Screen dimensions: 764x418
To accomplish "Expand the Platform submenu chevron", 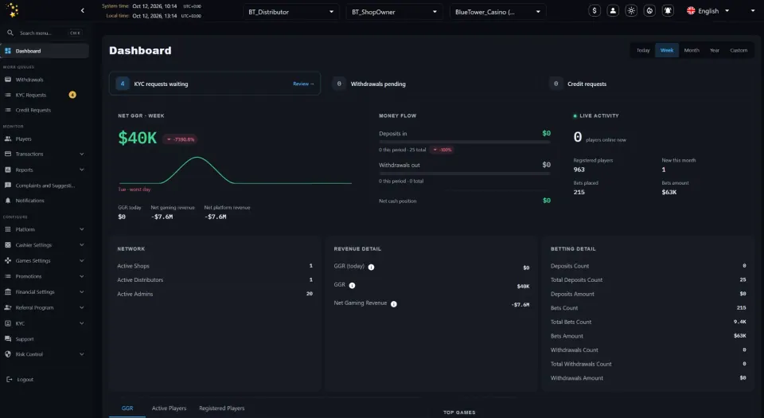I will click(x=81, y=229).
